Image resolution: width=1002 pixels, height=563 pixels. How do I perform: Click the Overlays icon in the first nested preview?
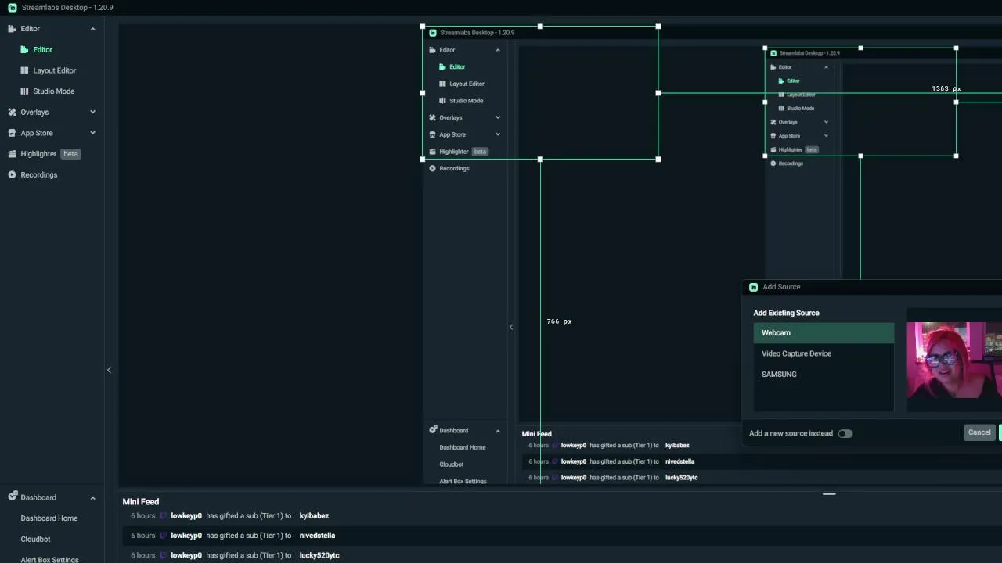pos(432,118)
